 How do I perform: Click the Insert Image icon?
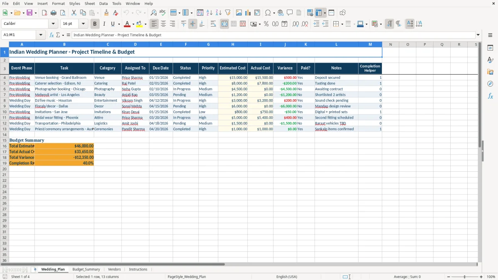point(239,13)
